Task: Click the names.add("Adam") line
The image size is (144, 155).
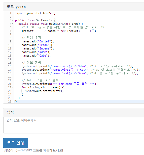Action: coord(36,52)
